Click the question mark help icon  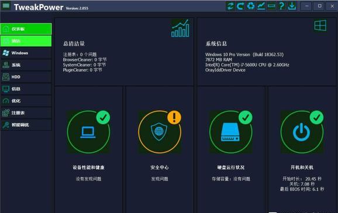pyautogui.click(x=281, y=6)
